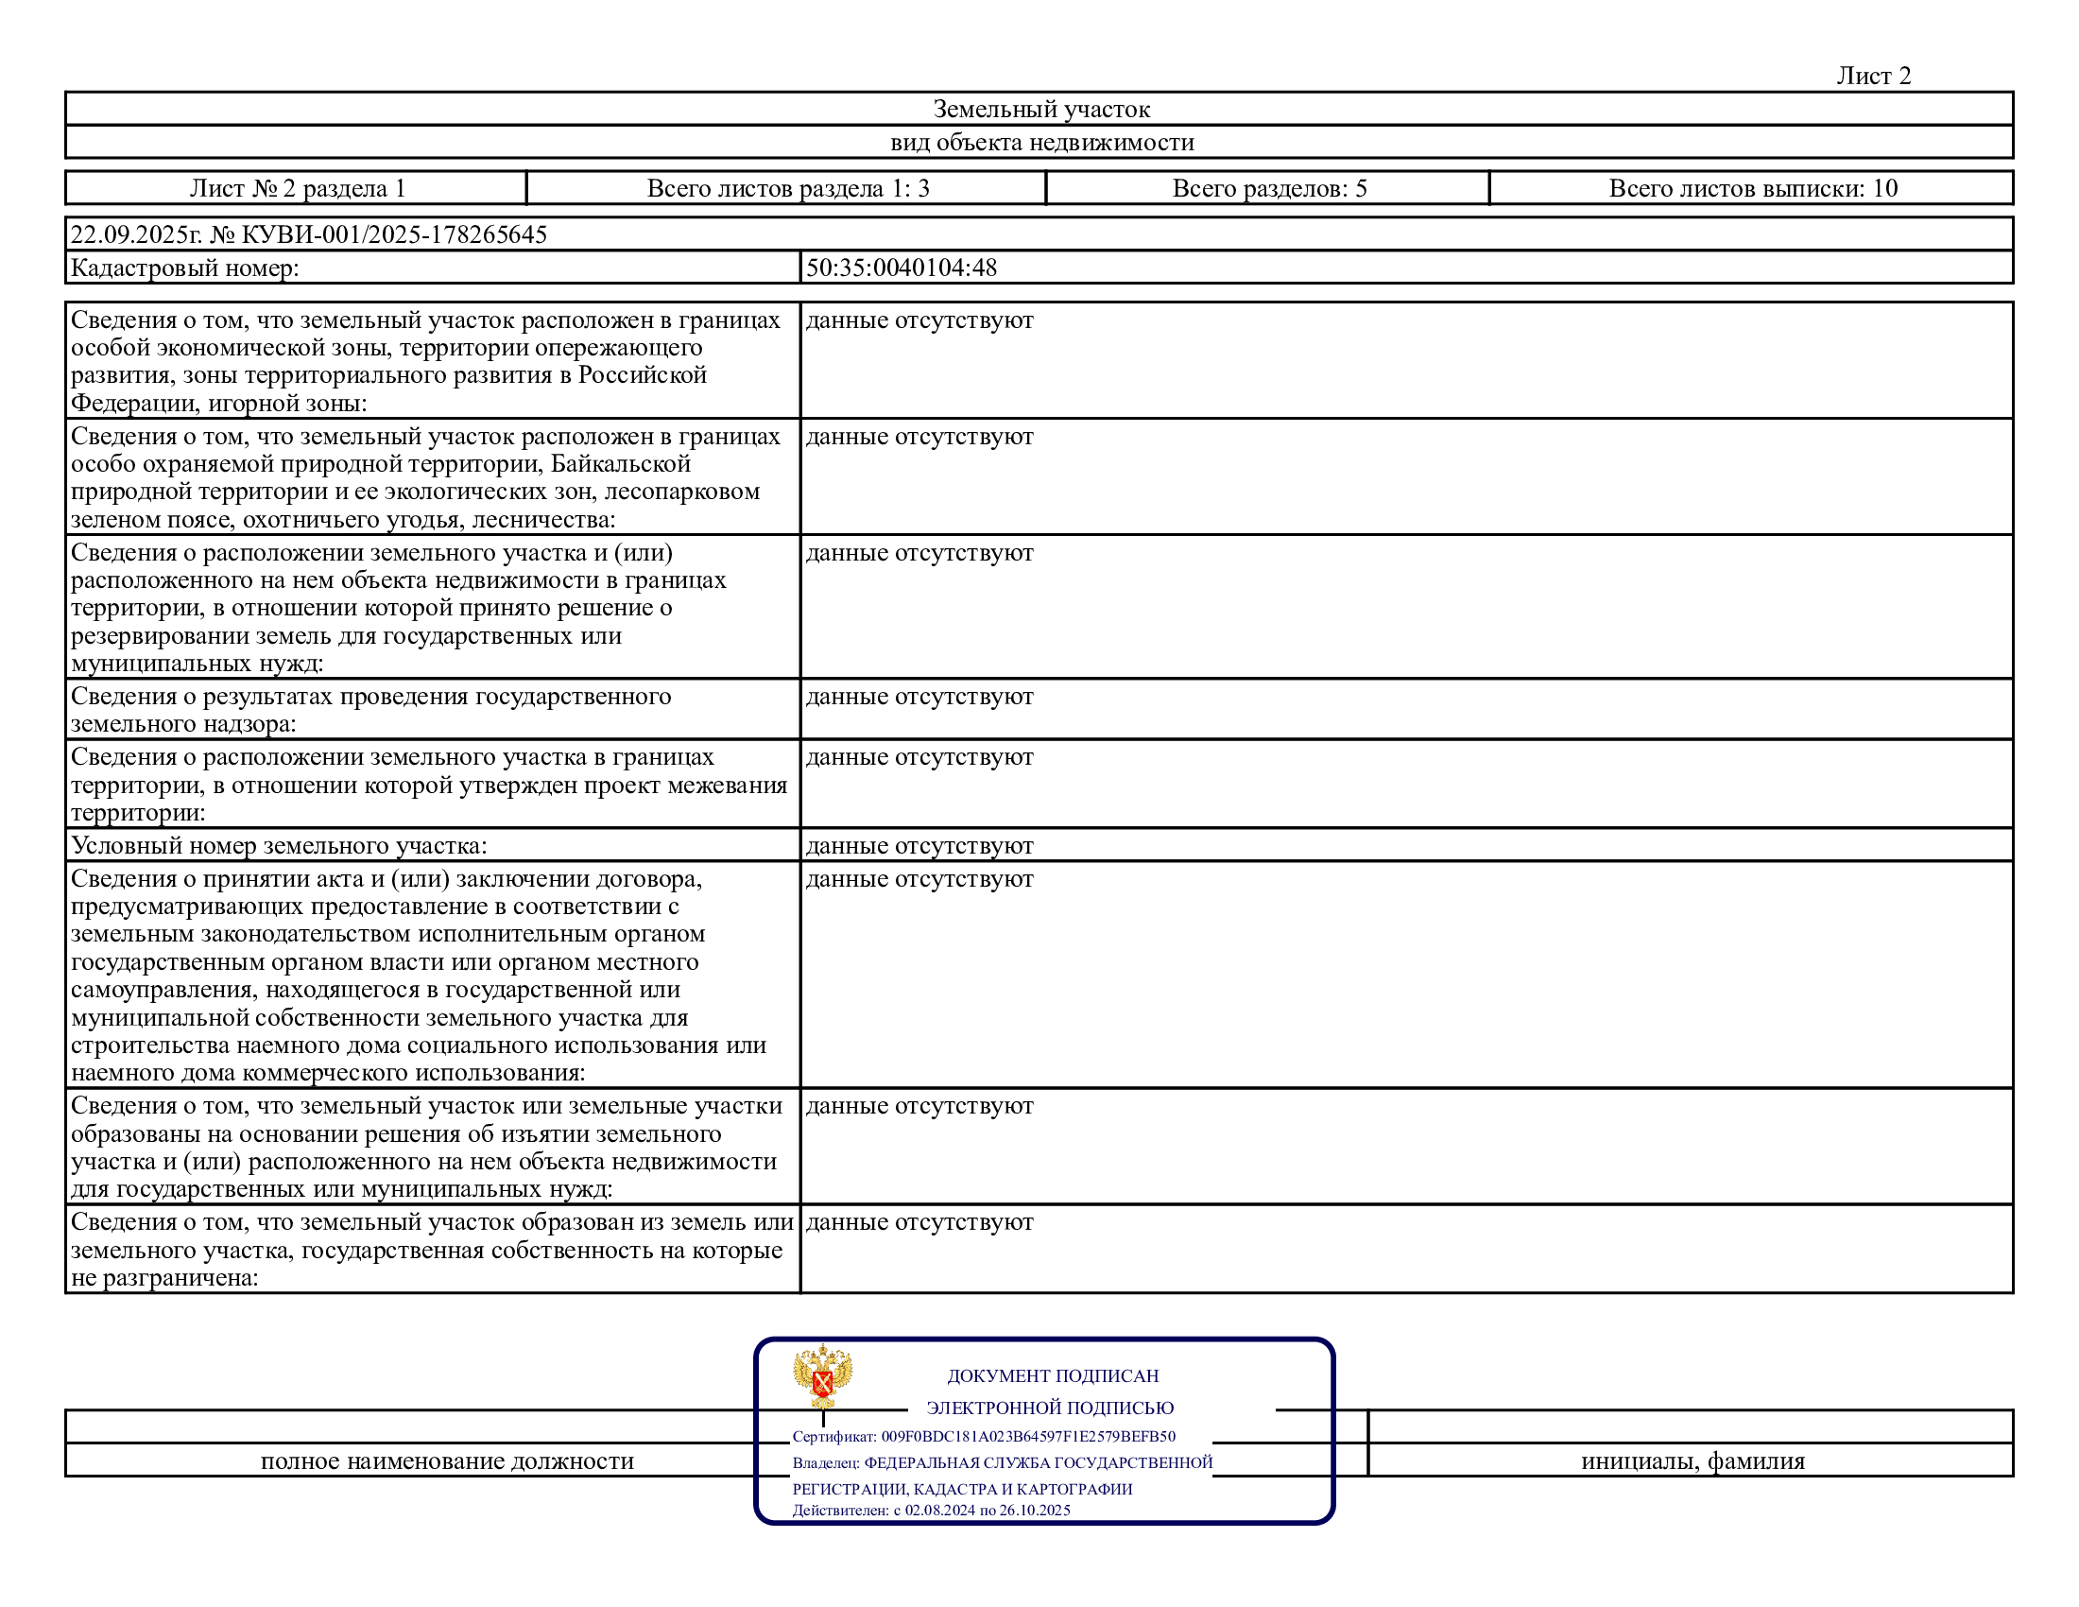Select the 'Земельный участок' heading
Viewport: 2079px width, 1607px height.
[1040, 110]
